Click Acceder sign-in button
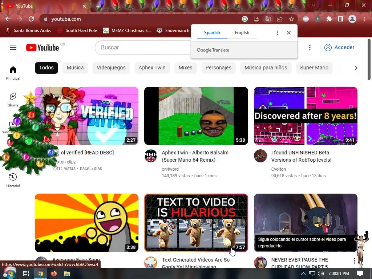372x279 pixels. coord(340,48)
